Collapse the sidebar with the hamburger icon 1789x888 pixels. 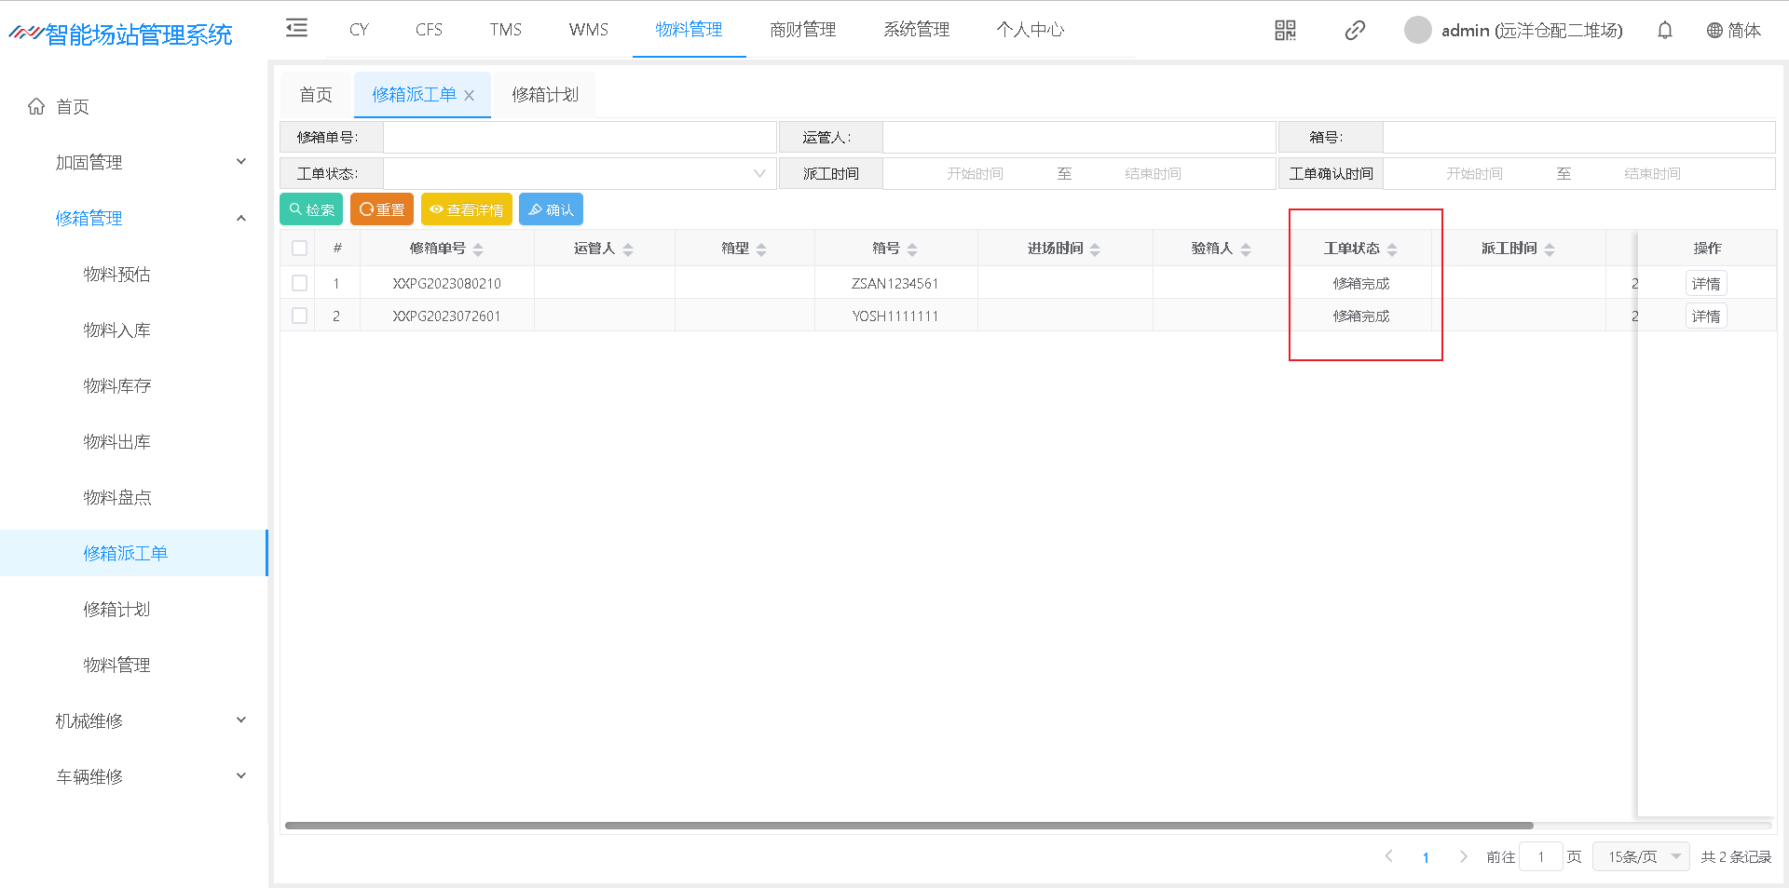pyautogui.click(x=296, y=28)
